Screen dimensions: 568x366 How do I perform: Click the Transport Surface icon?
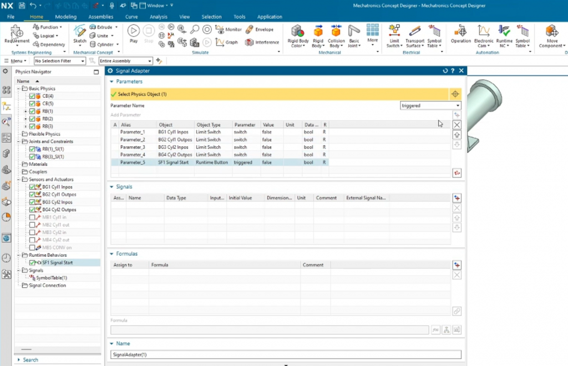pyautogui.click(x=414, y=32)
